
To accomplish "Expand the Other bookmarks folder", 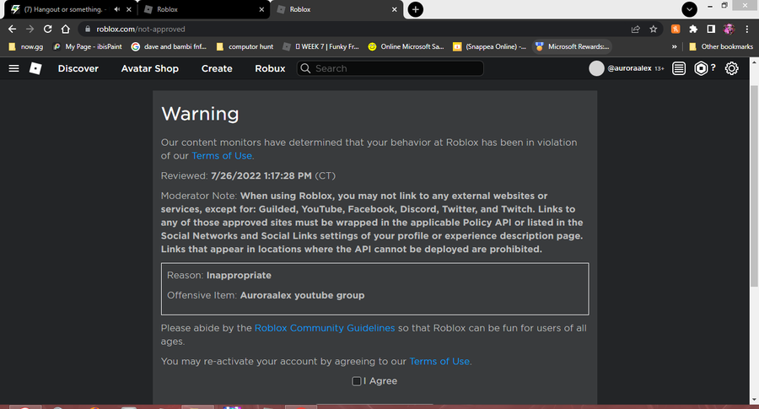I will pos(721,46).
